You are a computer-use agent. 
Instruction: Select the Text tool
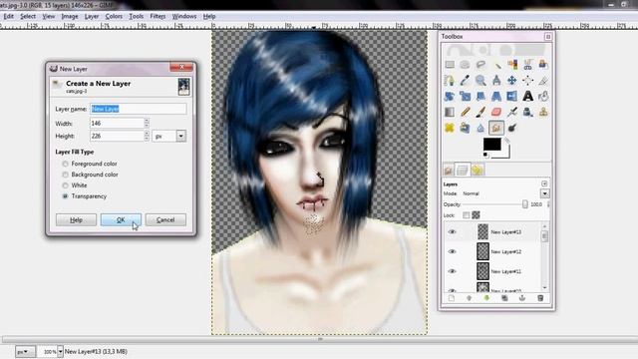tap(527, 96)
